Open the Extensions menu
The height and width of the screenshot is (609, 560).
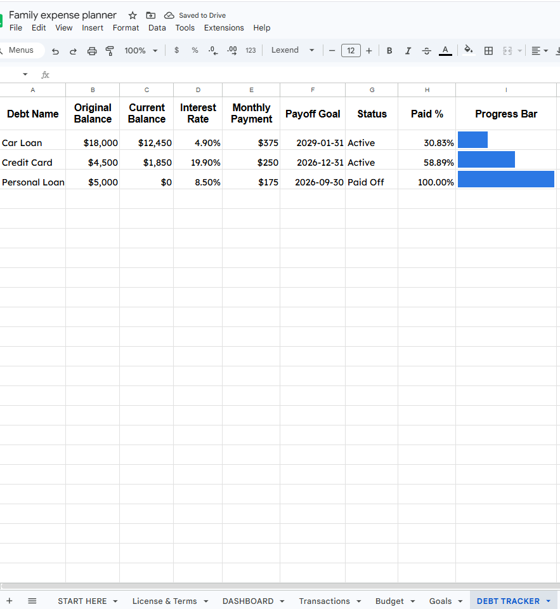[224, 28]
